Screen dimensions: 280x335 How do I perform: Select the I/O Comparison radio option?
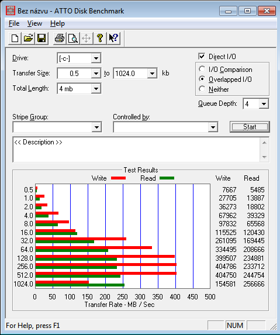point(202,69)
